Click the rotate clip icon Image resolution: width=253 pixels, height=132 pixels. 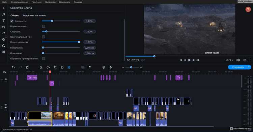pyautogui.click(x=48, y=67)
